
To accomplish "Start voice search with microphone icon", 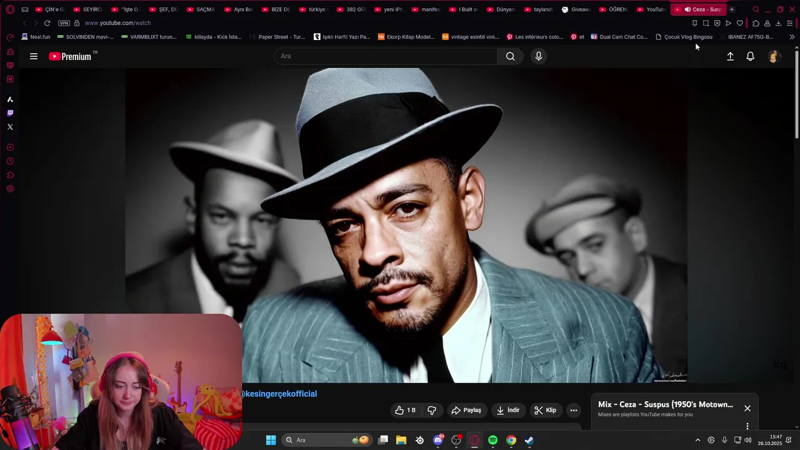I will (539, 56).
